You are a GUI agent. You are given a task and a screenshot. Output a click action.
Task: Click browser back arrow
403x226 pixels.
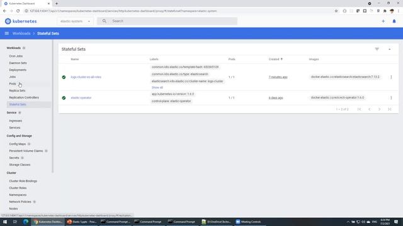pyautogui.click(x=4, y=11)
